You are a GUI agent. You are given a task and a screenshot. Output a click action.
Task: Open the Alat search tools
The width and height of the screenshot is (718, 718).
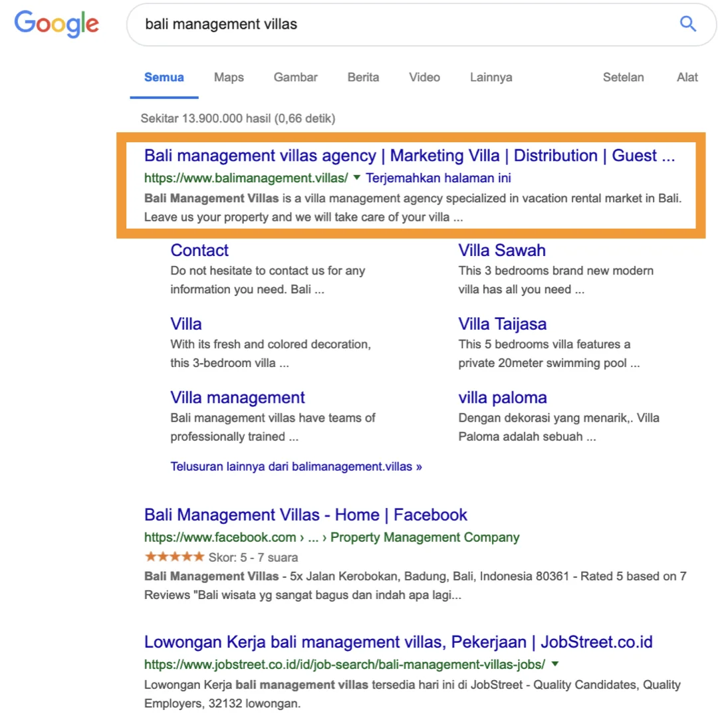[x=687, y=77]
